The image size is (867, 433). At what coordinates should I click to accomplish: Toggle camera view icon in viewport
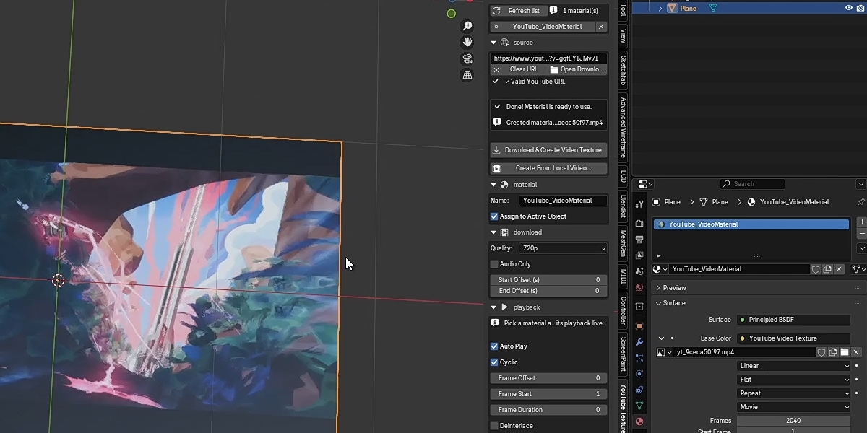click(467, 58)
